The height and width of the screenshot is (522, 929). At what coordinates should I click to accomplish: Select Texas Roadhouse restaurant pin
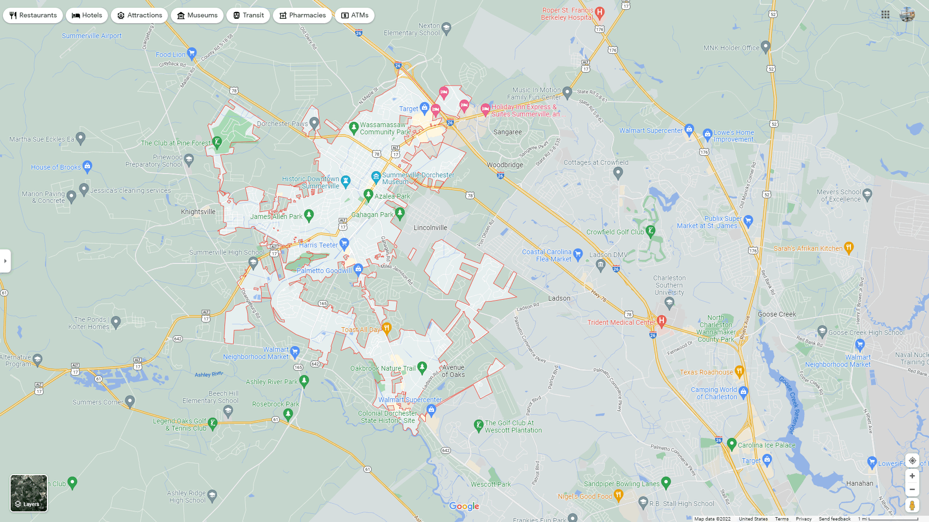739,371
